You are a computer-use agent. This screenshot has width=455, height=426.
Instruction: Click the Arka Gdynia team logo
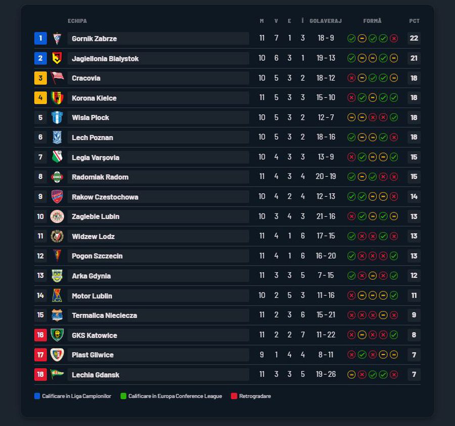click(x=57, y=276)
